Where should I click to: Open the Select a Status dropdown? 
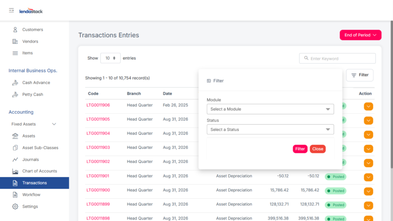pyautogui.click(x=270, y=130)
